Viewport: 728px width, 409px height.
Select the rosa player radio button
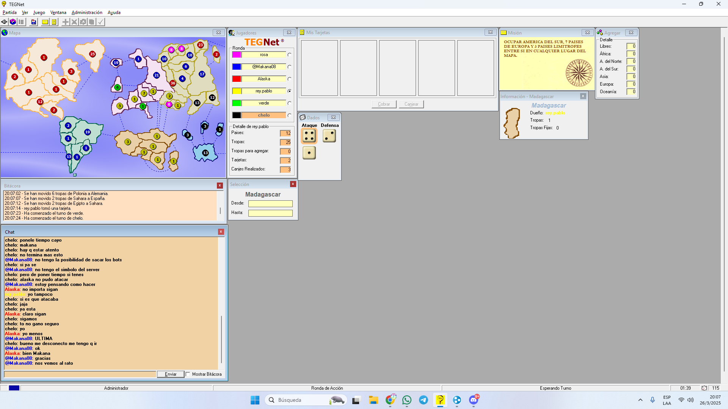point(289,55)
